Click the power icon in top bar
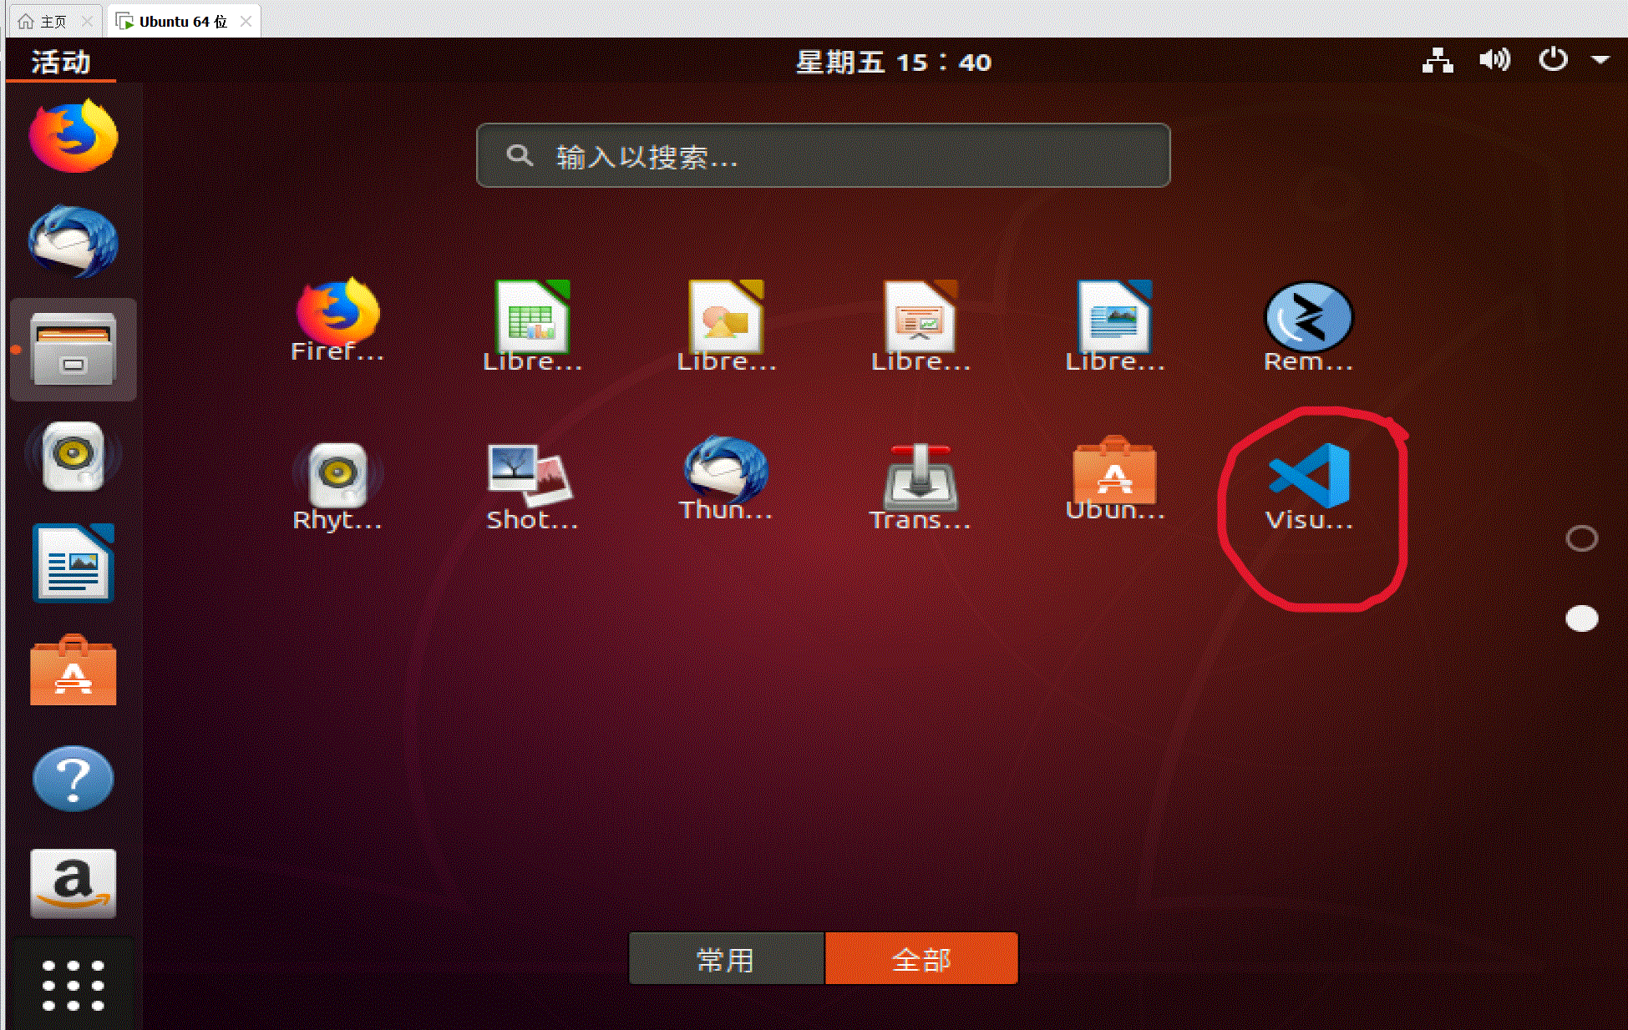This screenshot has width=1628, height=1030. [x=1553, y=60]
